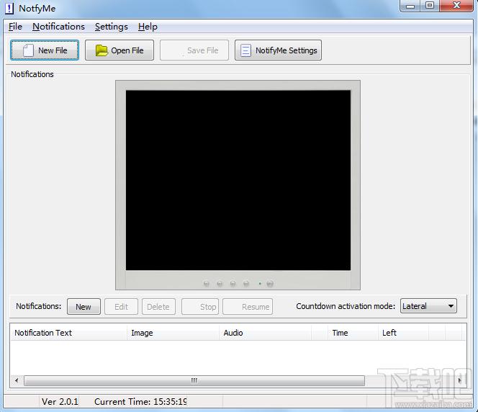Image resolution: width=478 pixels, height=412 pixels.
Task: Click the horizontal scrollbar thumb
Action: coord(194,380)
